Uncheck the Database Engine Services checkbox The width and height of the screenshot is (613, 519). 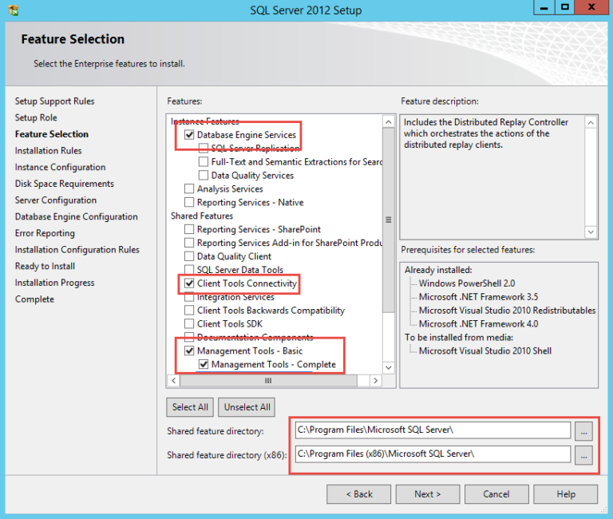(x=189, y=135)
